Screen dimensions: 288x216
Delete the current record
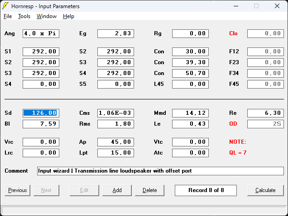pos(150,190)
